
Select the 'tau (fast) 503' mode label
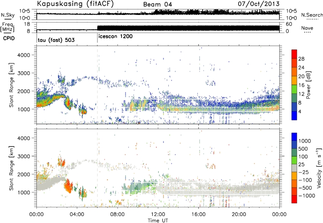point(56,40)
